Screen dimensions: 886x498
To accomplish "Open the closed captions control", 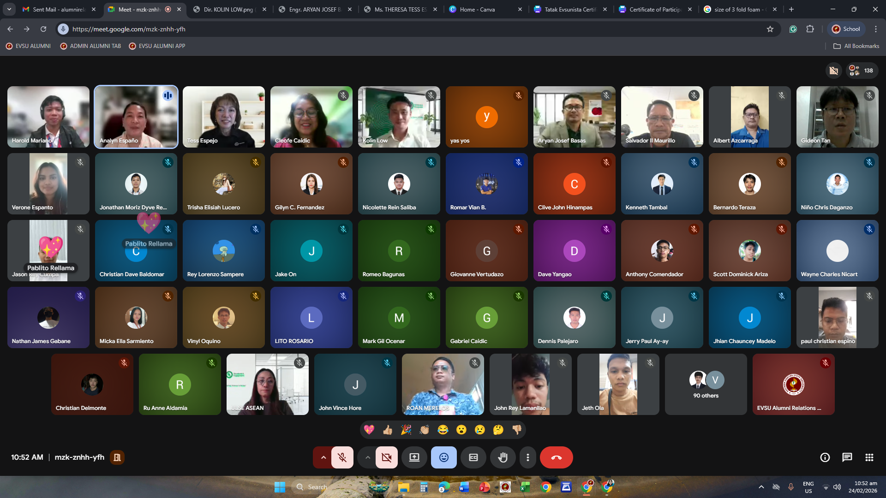I will click(x=473, y=457).
